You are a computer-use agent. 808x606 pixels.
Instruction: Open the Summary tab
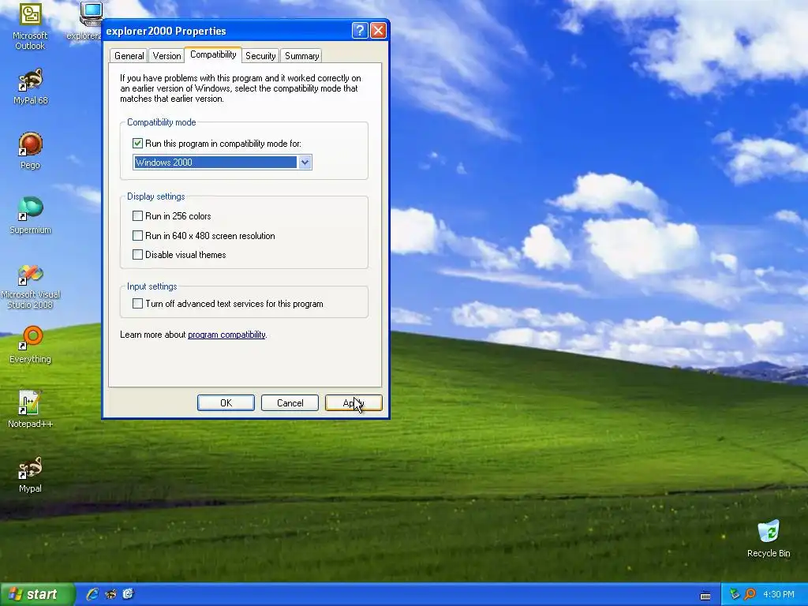click(x=301, y=56)
